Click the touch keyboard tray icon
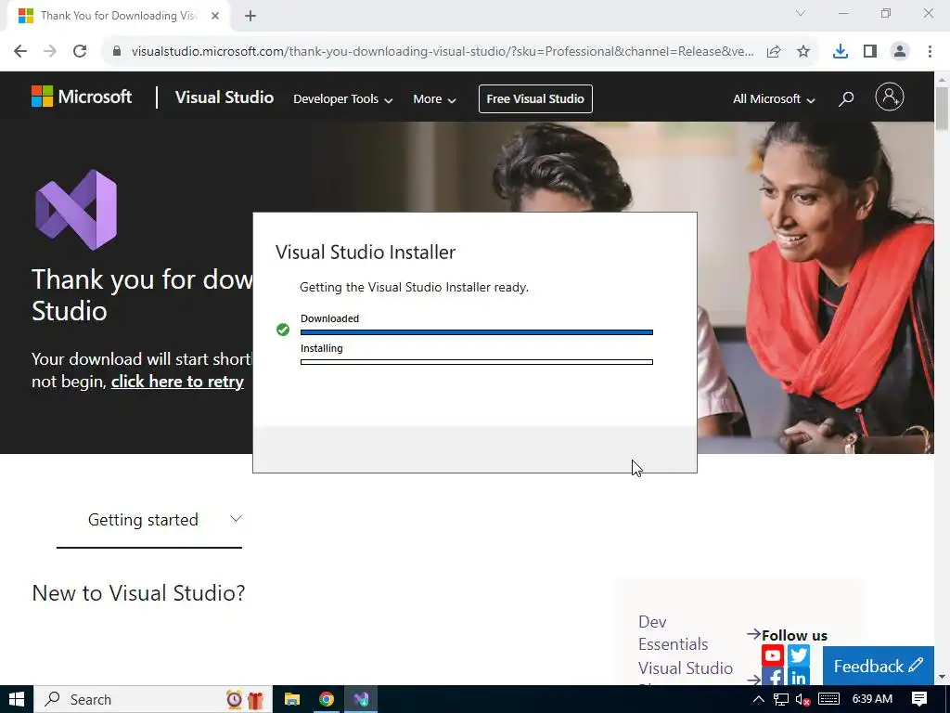Viewport: 950px width, 713px height. point(828,700)
